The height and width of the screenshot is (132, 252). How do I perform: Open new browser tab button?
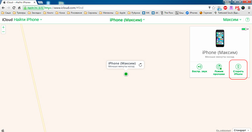point(40,2)
